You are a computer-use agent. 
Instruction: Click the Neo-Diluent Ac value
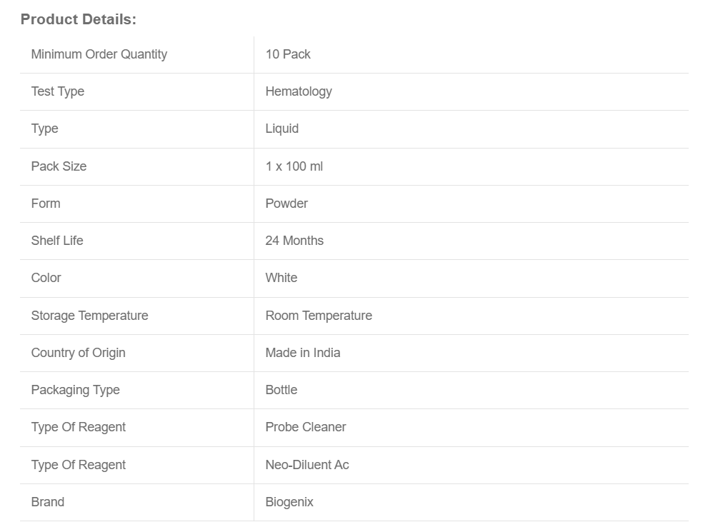(307, 465)
